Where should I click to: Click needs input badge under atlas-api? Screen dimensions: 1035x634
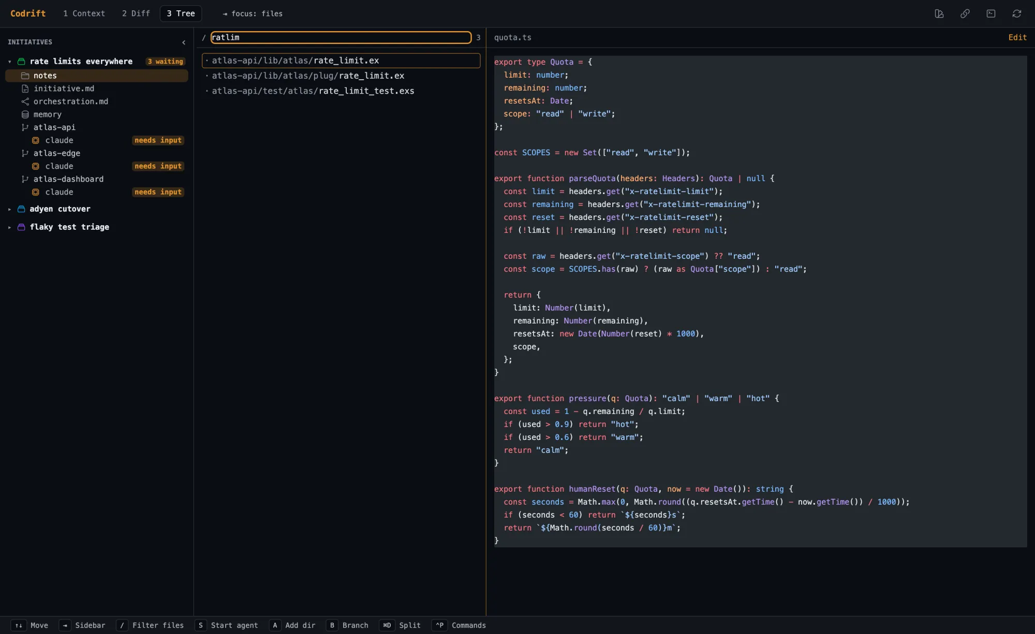coord(158,140)
